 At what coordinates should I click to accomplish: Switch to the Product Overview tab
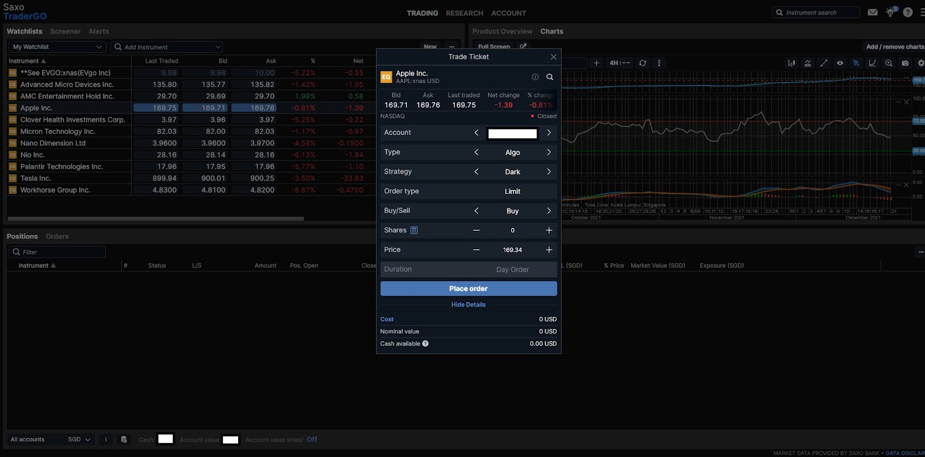502,32
